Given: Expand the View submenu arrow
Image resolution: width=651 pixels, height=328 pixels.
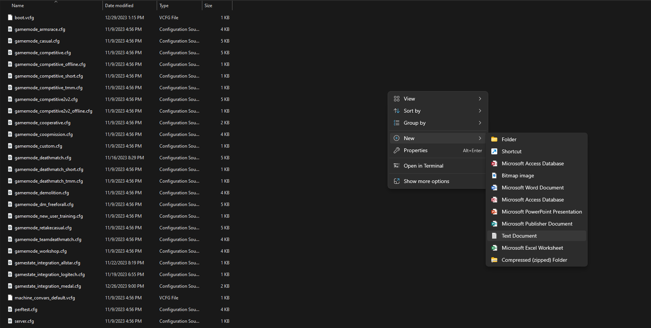Looking at the screenshot, I should 480,99.
